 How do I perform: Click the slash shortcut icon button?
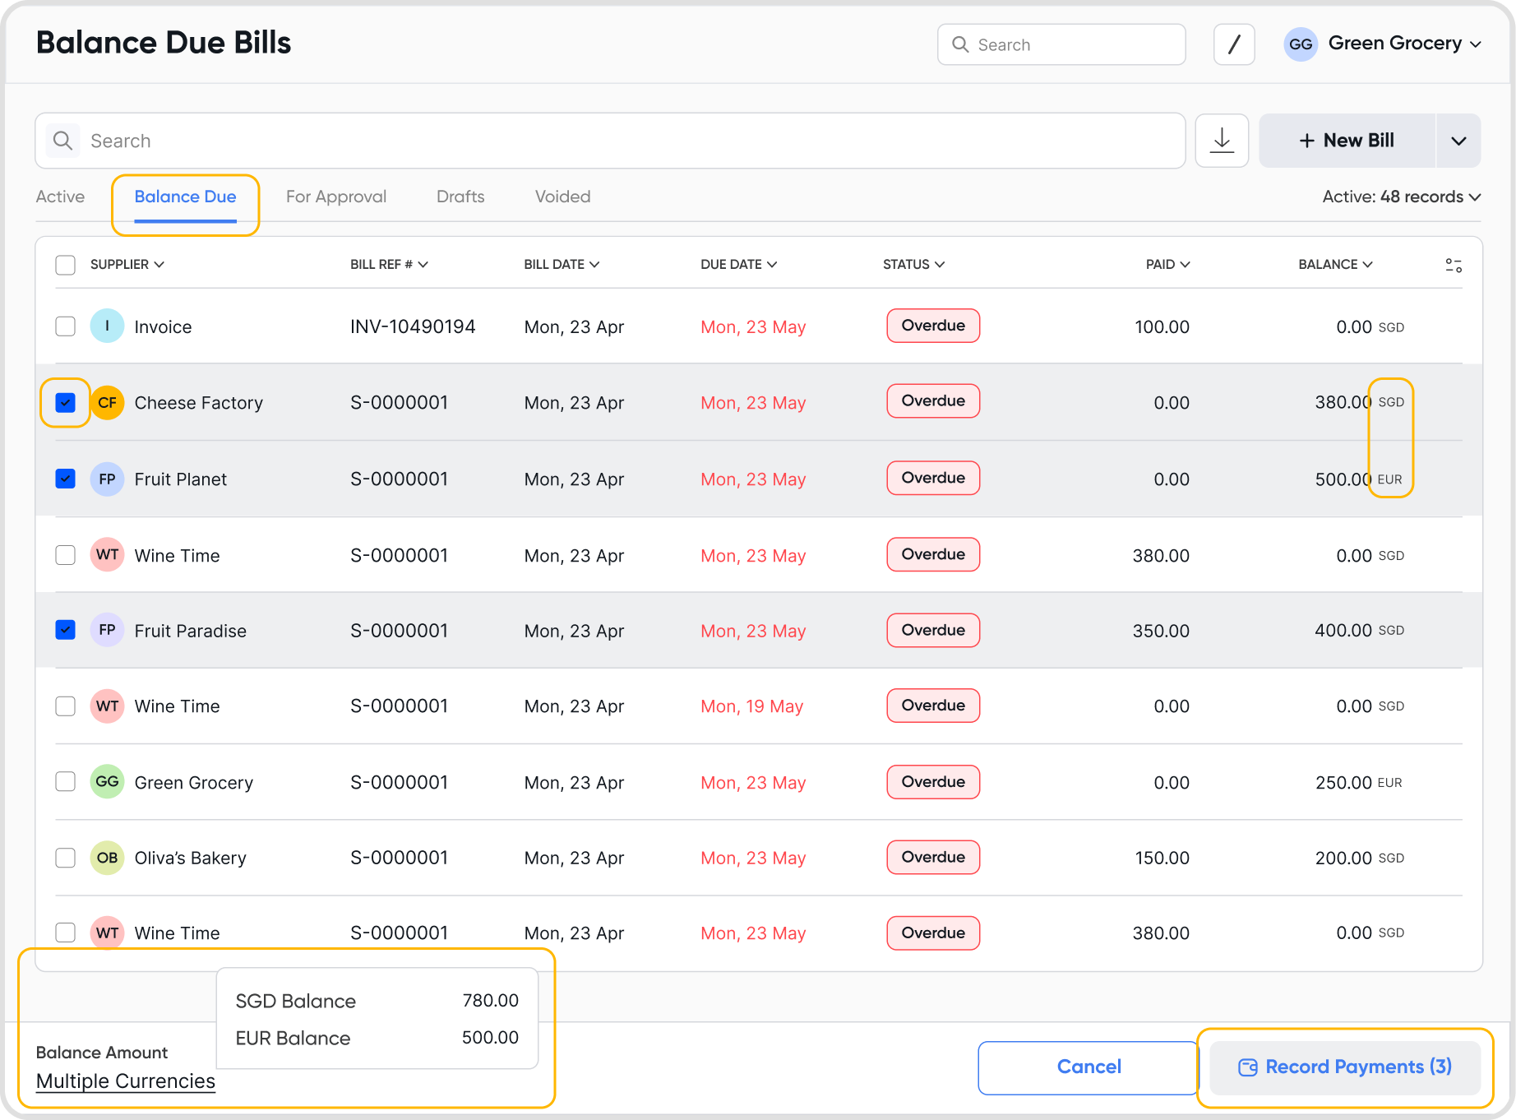(1233, 44)
